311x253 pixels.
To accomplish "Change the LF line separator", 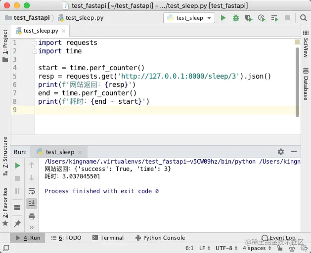I will tap(205, 248).
